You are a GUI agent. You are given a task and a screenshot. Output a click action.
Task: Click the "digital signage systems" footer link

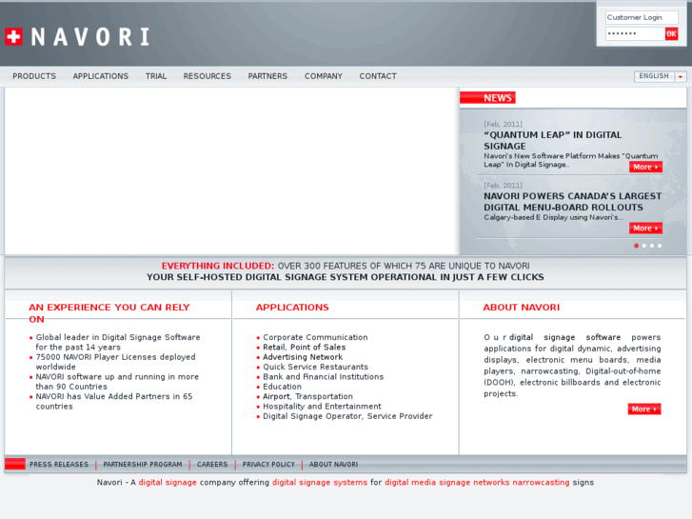coord(320,483)
